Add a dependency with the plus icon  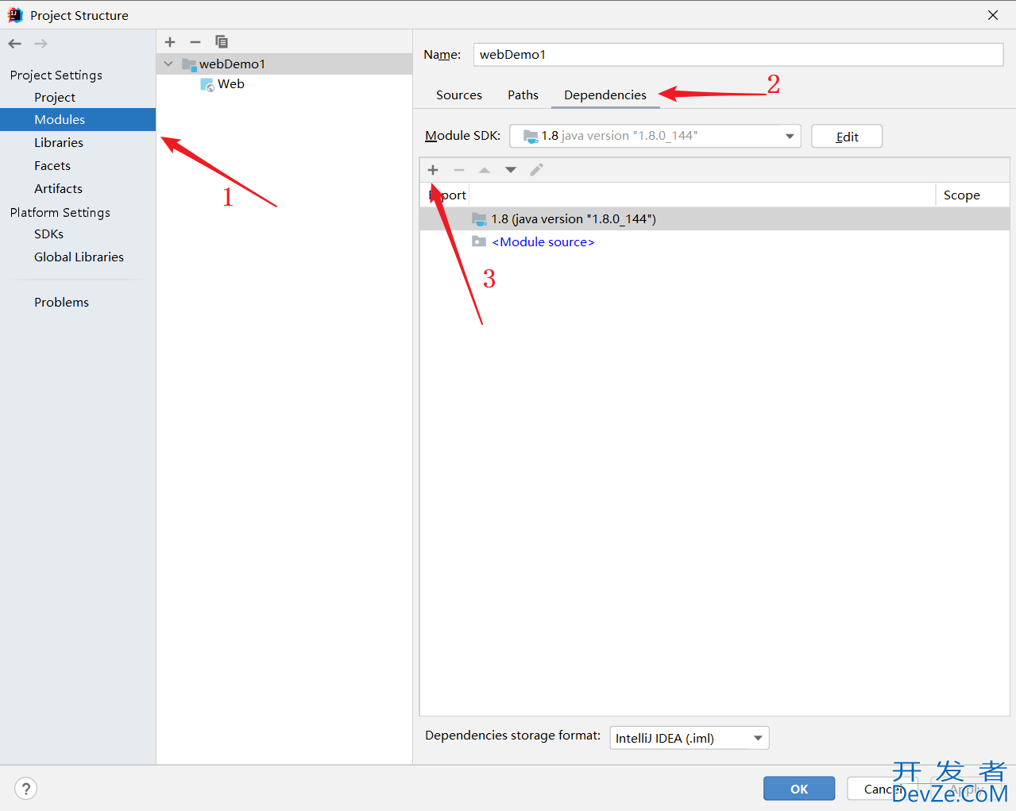coord(433,170)
